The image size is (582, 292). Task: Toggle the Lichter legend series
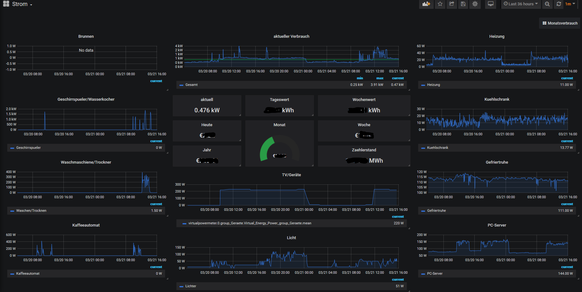pos(191,286)
